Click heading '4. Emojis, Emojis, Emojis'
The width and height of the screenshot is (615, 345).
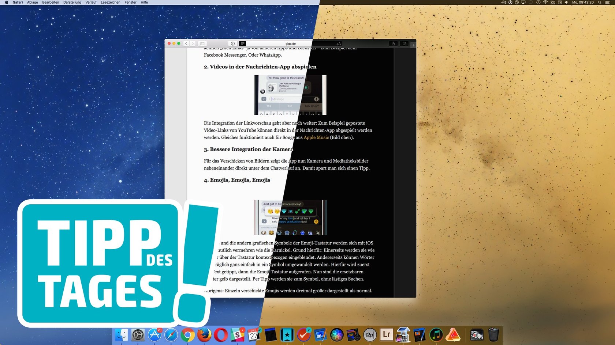(237, 180)
